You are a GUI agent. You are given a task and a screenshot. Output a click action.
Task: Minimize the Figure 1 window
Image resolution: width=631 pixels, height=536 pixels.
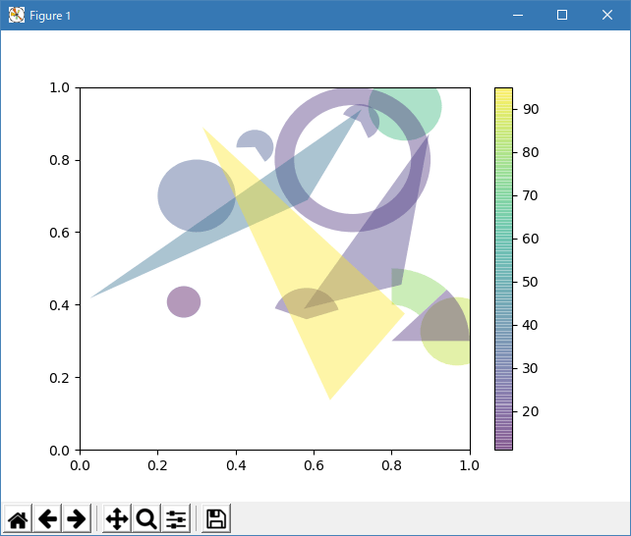[518, 16]
